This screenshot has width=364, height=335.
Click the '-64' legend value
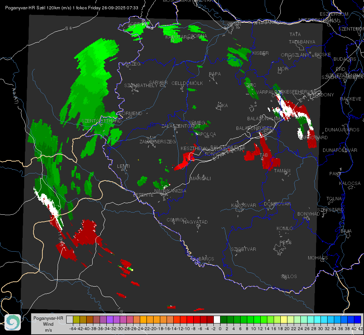[73, 329]
